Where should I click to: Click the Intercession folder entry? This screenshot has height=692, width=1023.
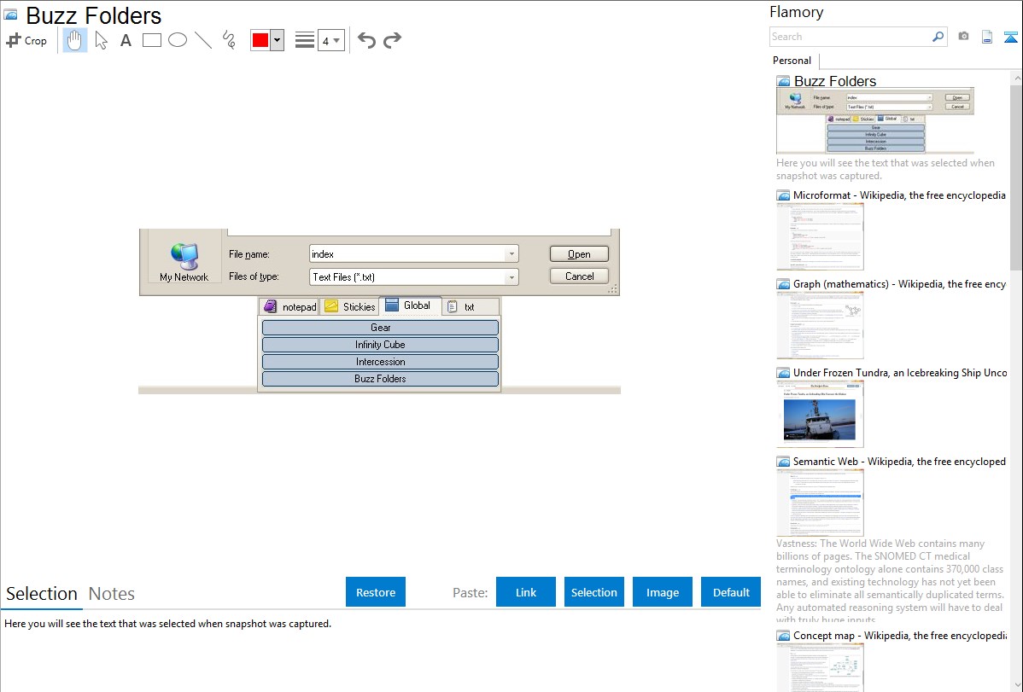(x=380, y=361)
